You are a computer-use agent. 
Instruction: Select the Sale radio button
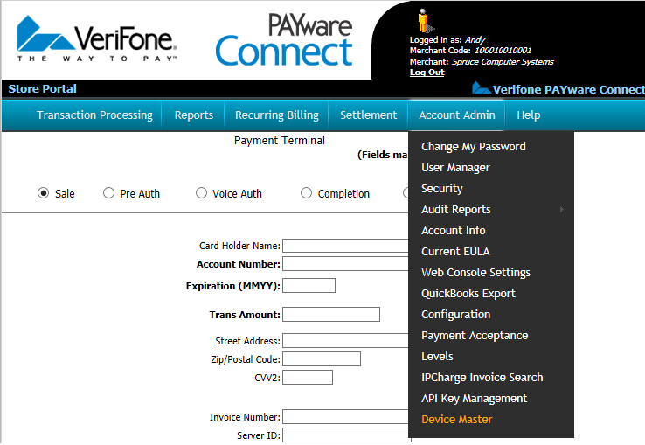43,193
